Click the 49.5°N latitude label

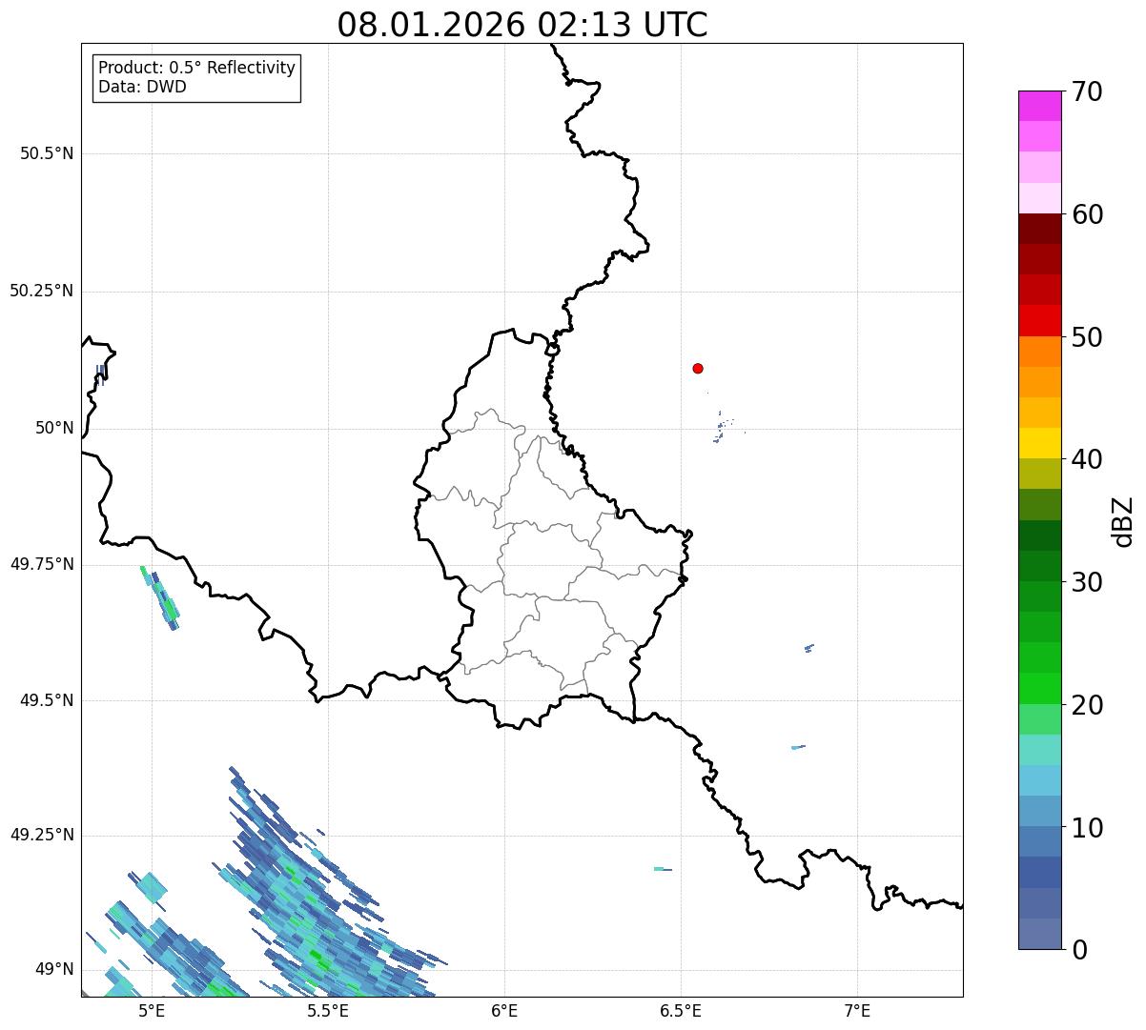click(x=46, y=700)
